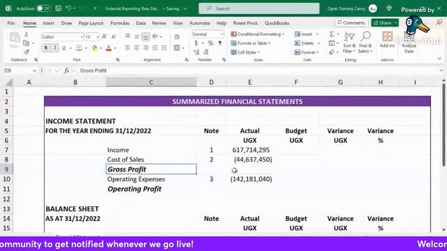Toggle Wrap Text
Viewport: 447px width, 251px height.
[x=177, y=37]
